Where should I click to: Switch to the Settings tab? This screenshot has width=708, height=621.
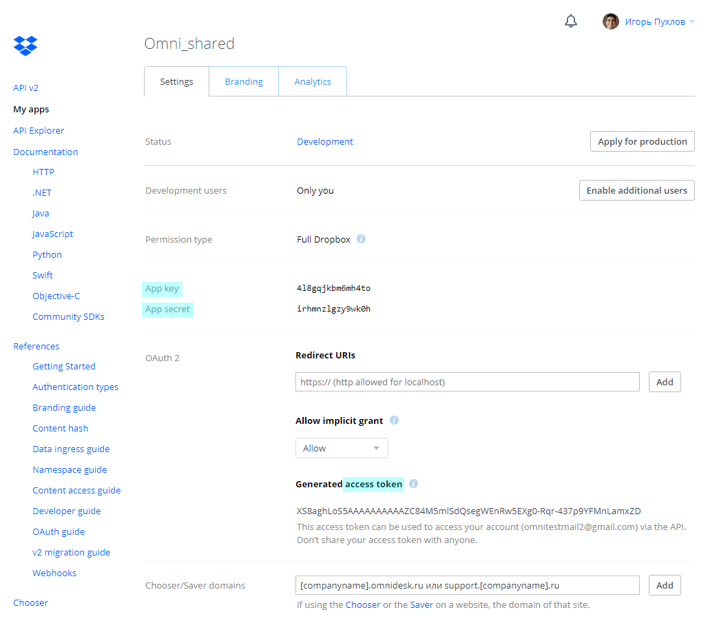pyautogui.click(x=176, y=81)
